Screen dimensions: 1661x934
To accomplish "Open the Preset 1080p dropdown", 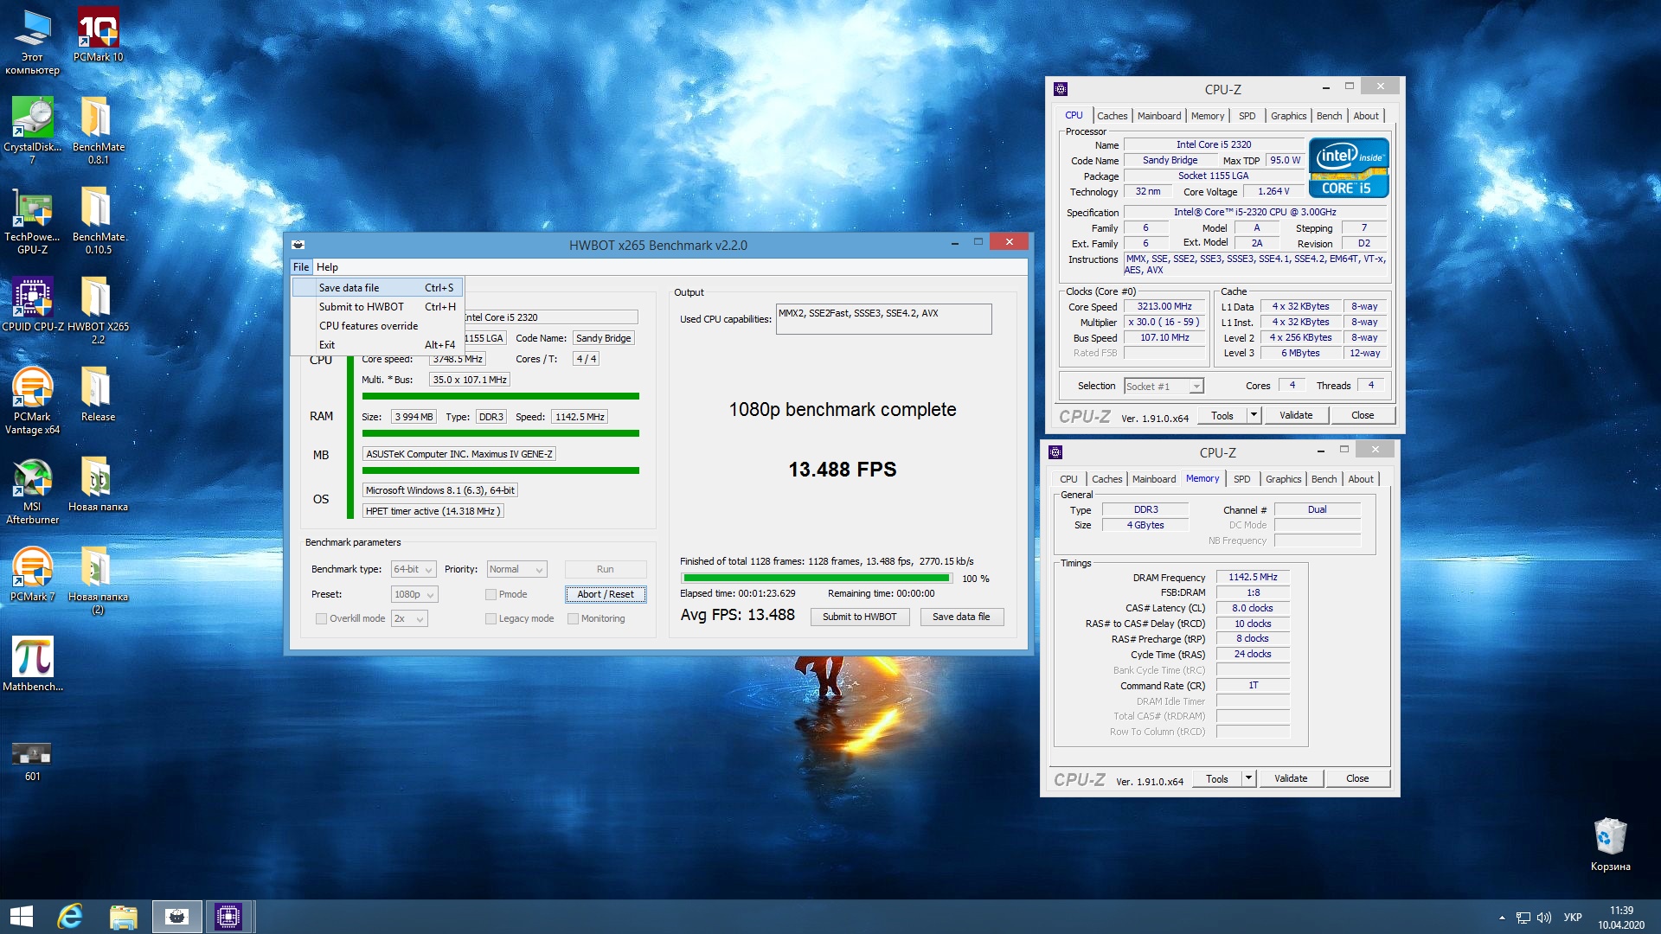I will [414, 594].
